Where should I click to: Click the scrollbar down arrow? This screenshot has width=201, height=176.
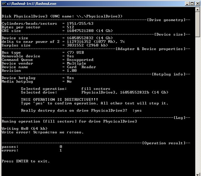click(x=198, y=173)
